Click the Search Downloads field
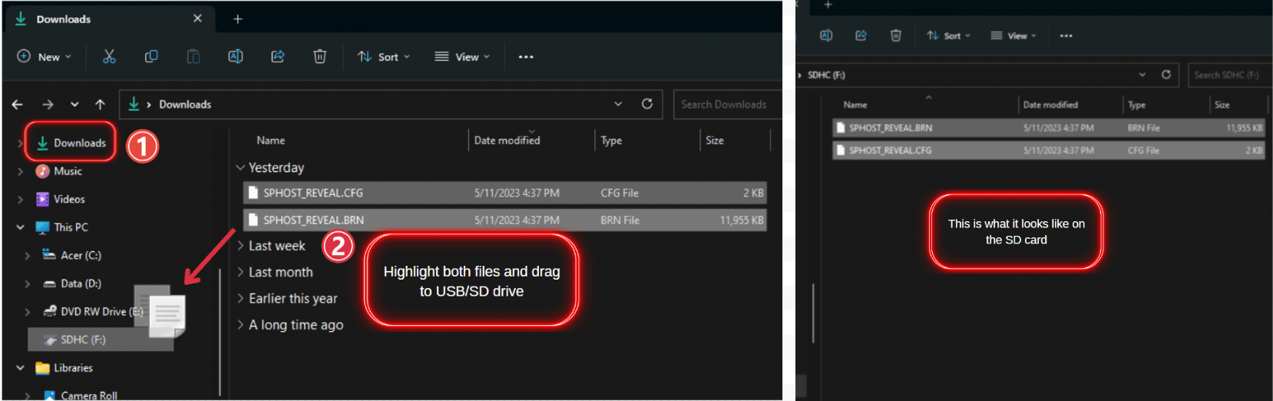This screenshot has width=1273, height=401. pyautogui.click(x=727, y=104)
